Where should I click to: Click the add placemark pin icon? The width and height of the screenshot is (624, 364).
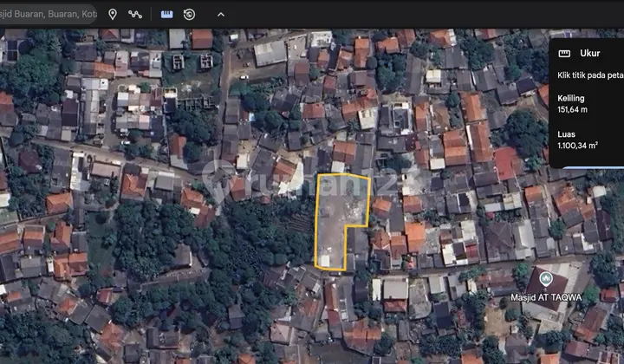coord(113,14)
